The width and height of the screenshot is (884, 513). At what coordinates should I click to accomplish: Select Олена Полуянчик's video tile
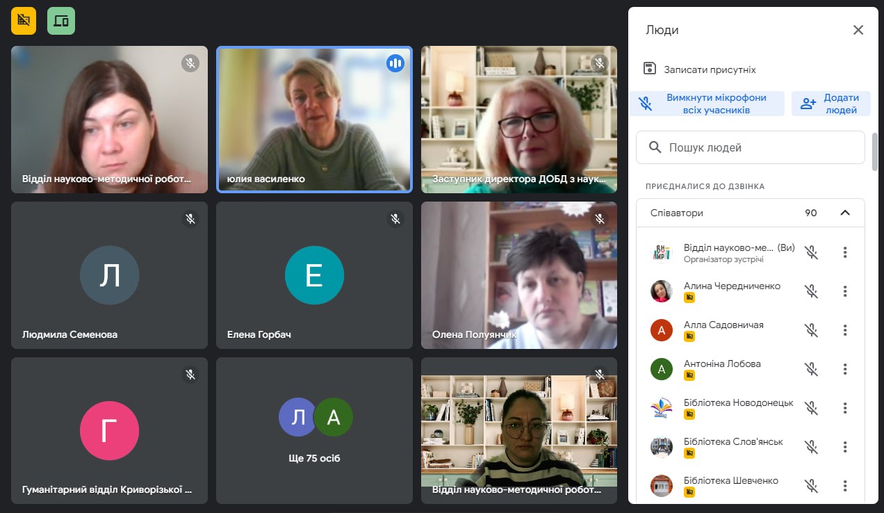point(519,275)
